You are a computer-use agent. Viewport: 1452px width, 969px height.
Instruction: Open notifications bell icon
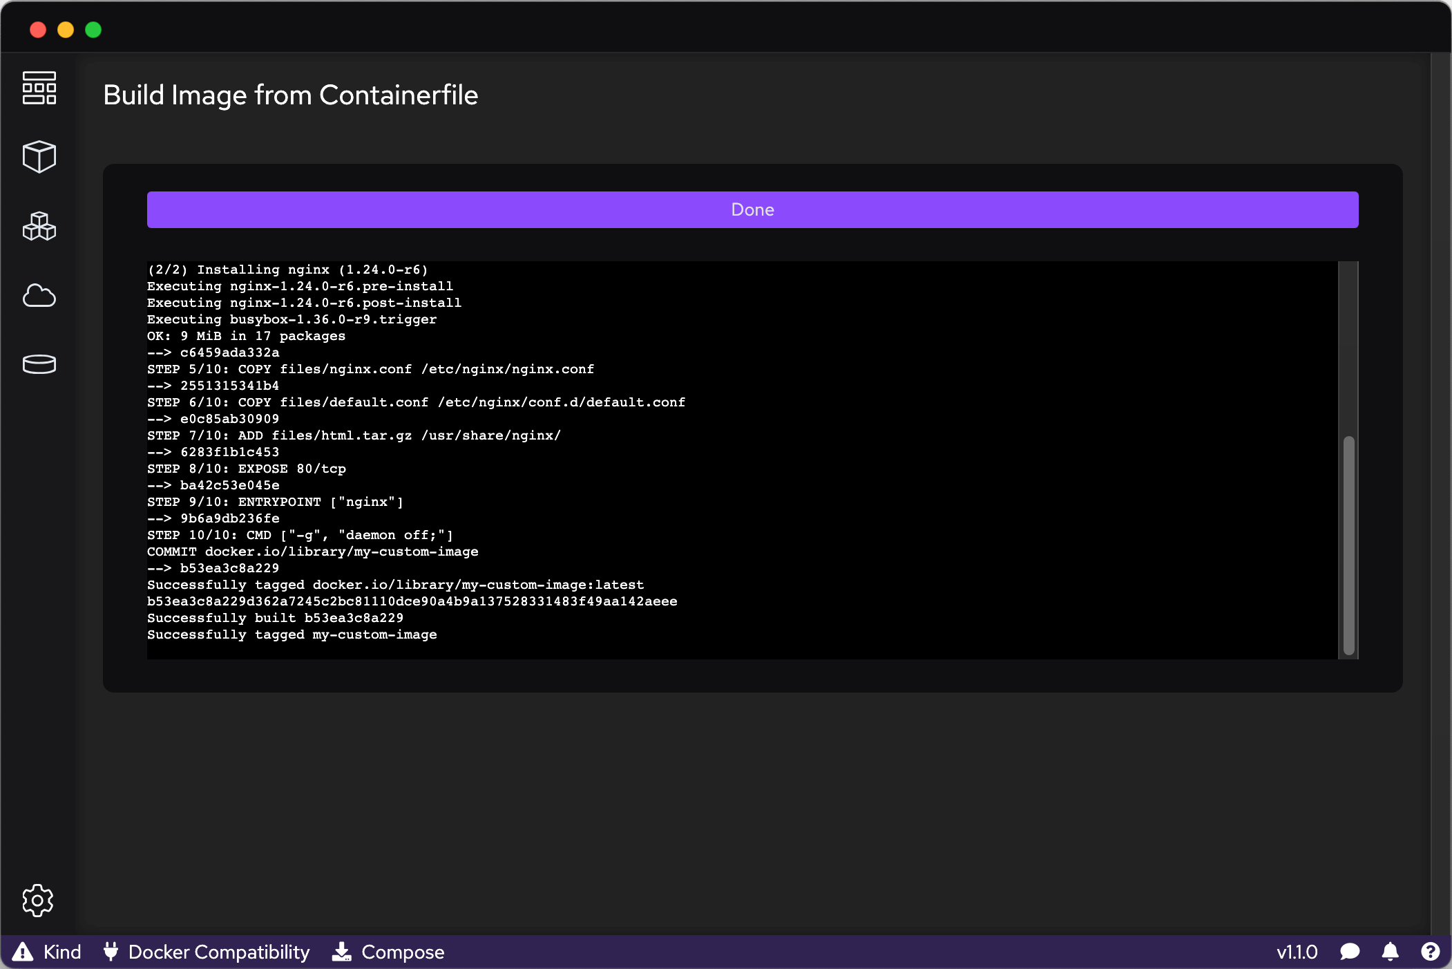(x=1391, y=952)
